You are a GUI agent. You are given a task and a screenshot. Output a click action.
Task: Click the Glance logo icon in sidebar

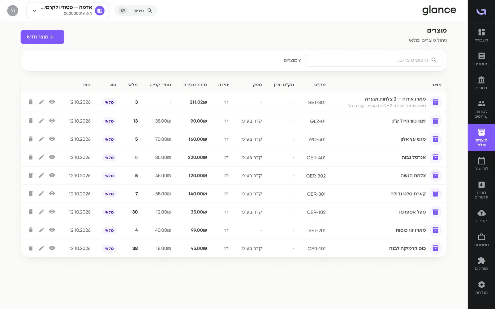(x=481, y=11)
